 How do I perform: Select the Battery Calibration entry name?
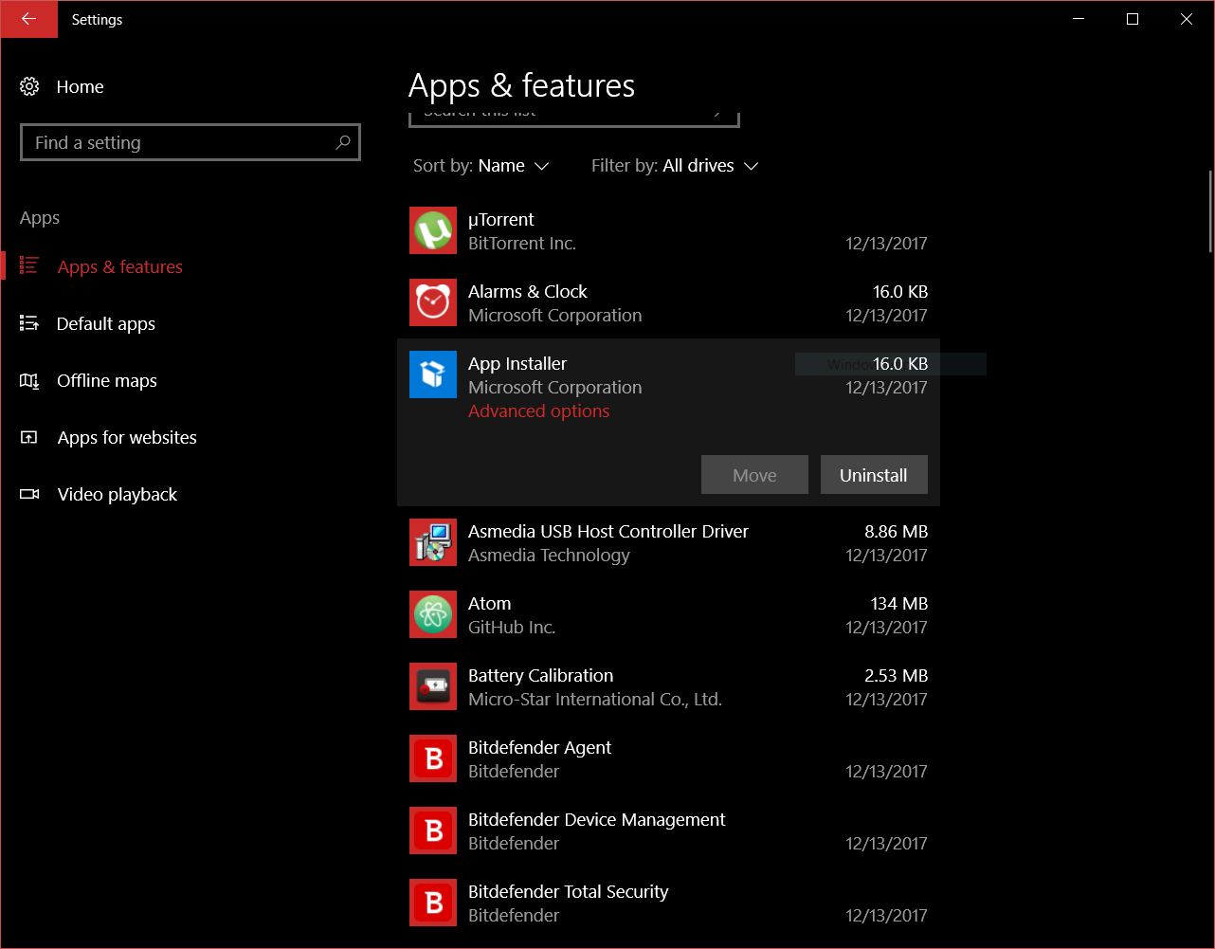tap(541, 676)
